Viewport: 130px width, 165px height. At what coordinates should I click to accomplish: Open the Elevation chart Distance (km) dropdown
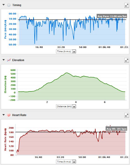point(66,106)
